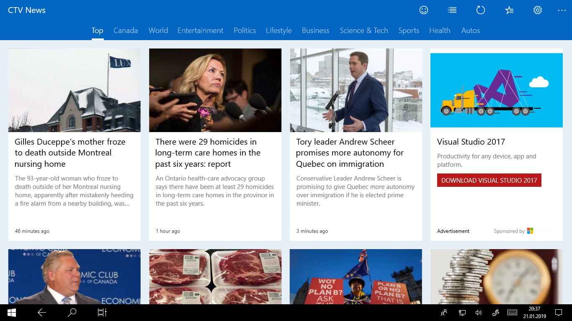Open the Gilles Duceppe's mother headline
Image resolution: width=572 pixels, height=321 pixels.
[x=70, y=153]
